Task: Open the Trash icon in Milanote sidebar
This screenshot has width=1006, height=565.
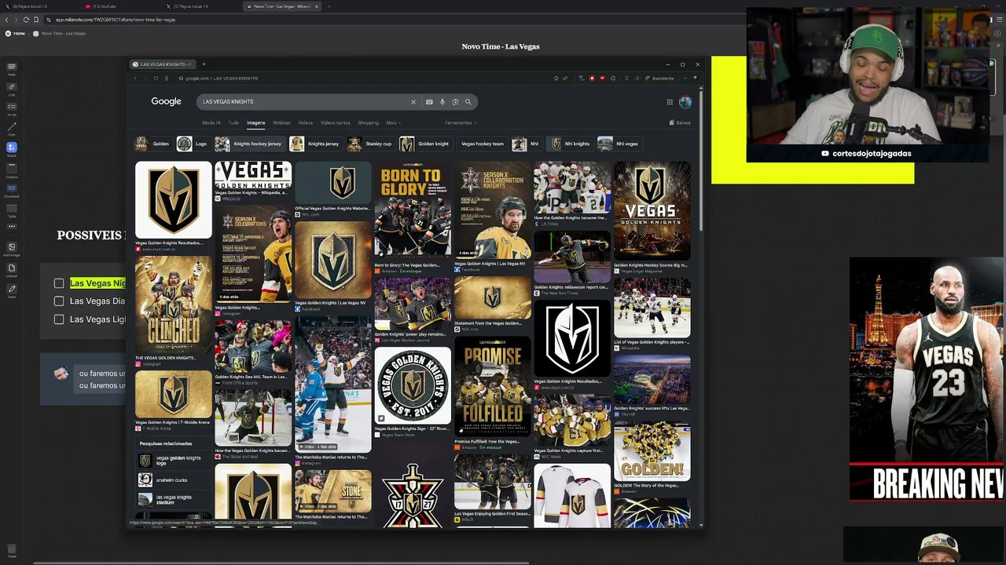Action: tap(12, 549)
